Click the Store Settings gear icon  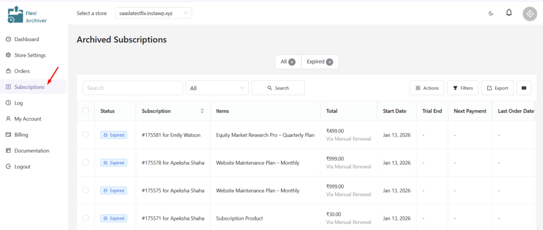pos(8,55)
